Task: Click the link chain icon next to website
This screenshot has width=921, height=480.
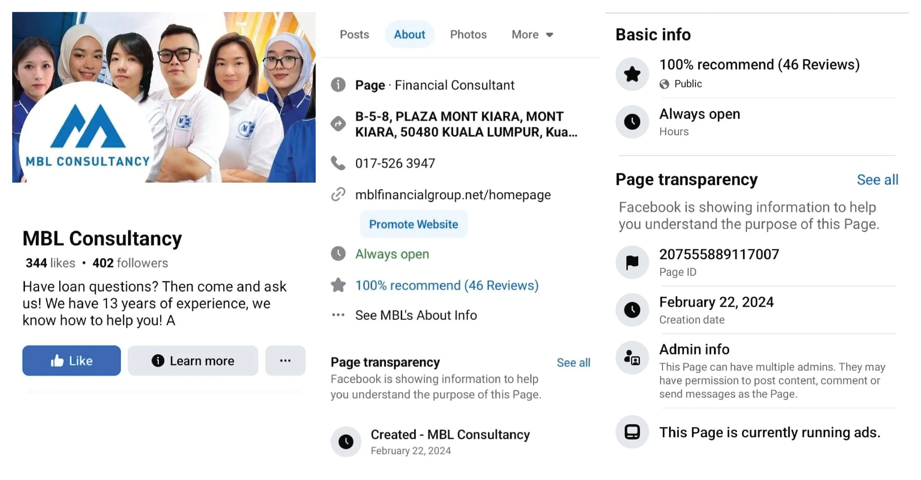Action: tap(338, 194)
